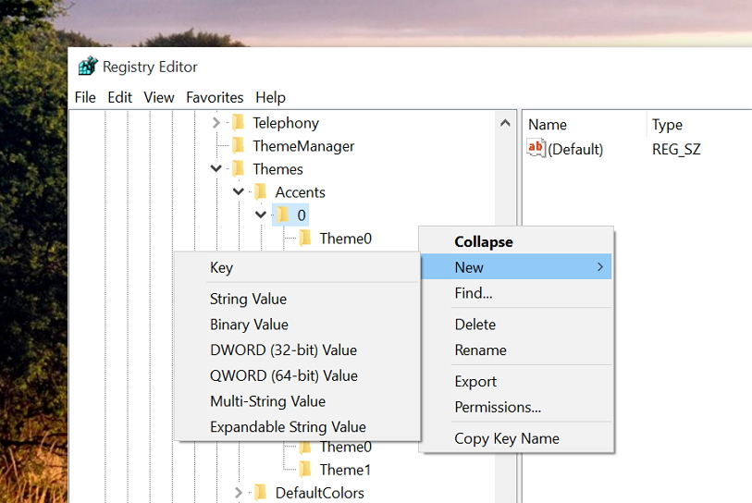
Task: Select Find... in the context menu
Action: click(516, 292)
